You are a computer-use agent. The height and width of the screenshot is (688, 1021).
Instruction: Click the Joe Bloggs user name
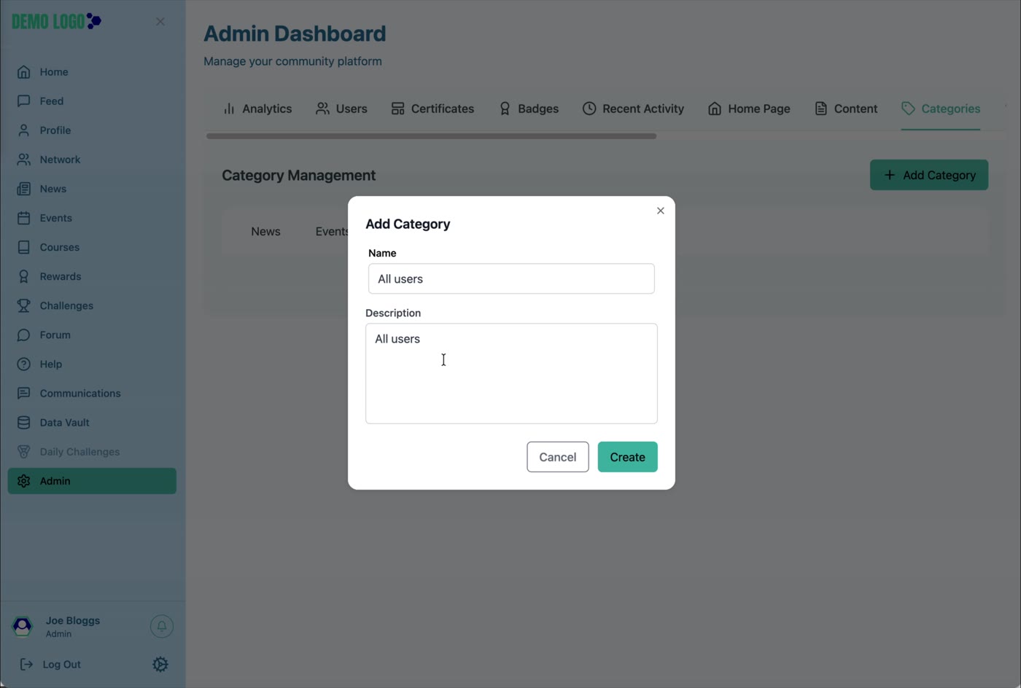point(73,620)
